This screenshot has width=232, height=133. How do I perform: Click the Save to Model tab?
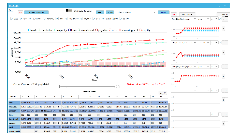click(x=187, y=14)
